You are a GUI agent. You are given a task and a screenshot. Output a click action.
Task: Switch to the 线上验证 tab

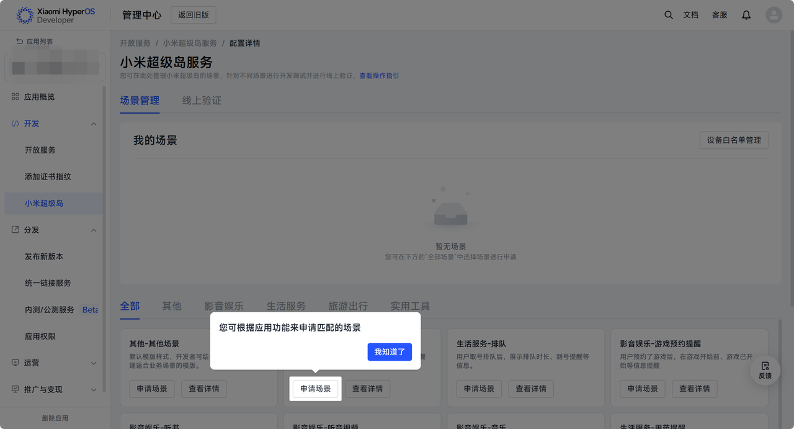(202, 101)
